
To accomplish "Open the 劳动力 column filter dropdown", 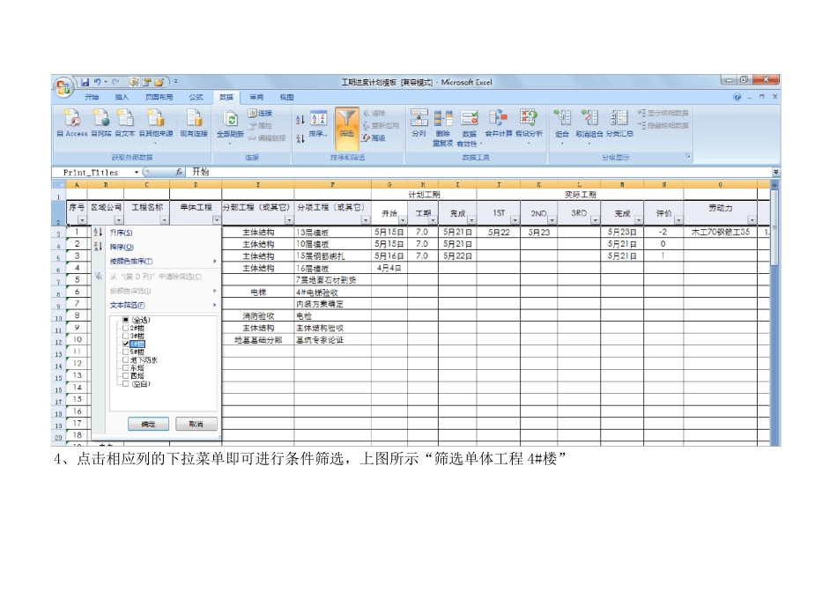I will point(752,220).
